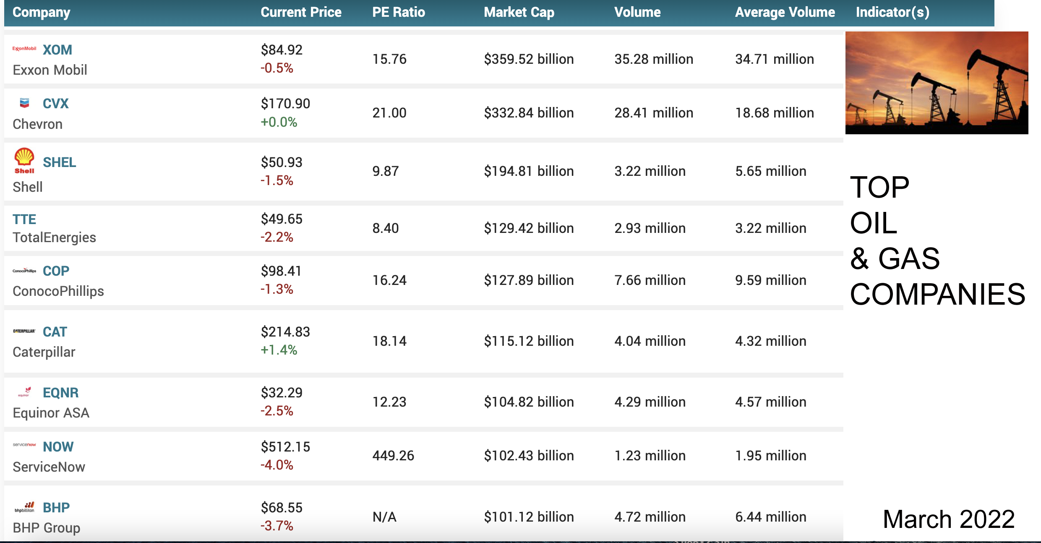Screen dimensions: 1041x543
Task: Click the oil pumpjacks sunset image
Action: [937, 83]
